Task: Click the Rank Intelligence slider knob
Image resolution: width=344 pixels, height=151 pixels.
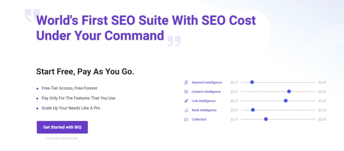Action: click(253, 110)
